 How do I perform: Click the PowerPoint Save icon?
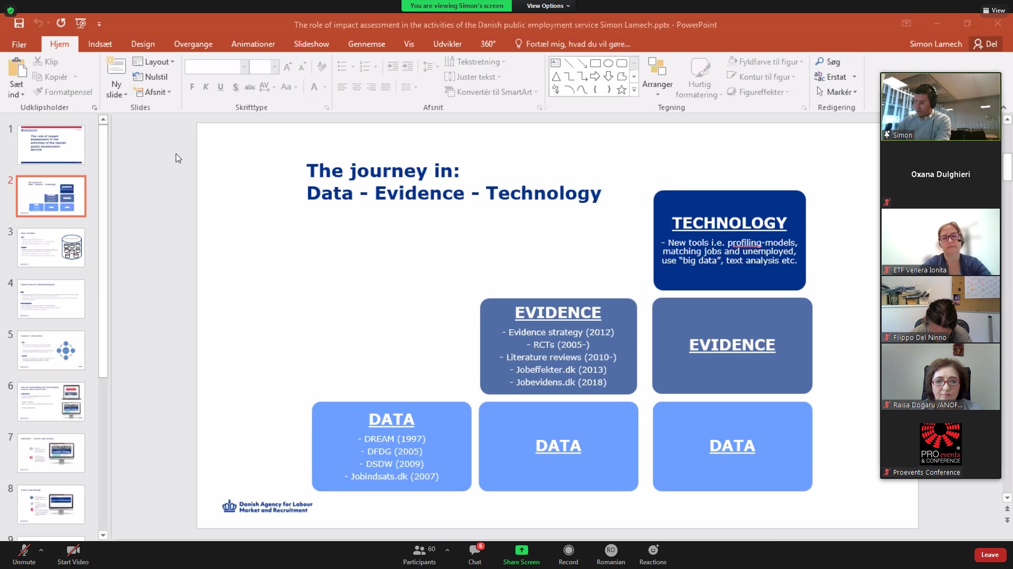point(19,23)
